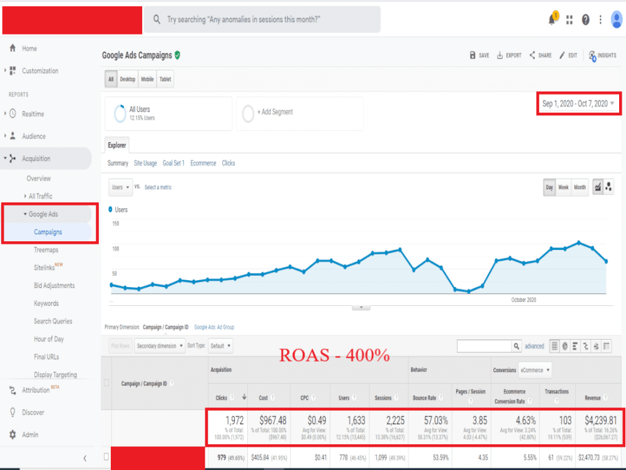Click the table search magnifier button
Screen dimensions: 626x470
pyautogui.click(x=516, y=346)
